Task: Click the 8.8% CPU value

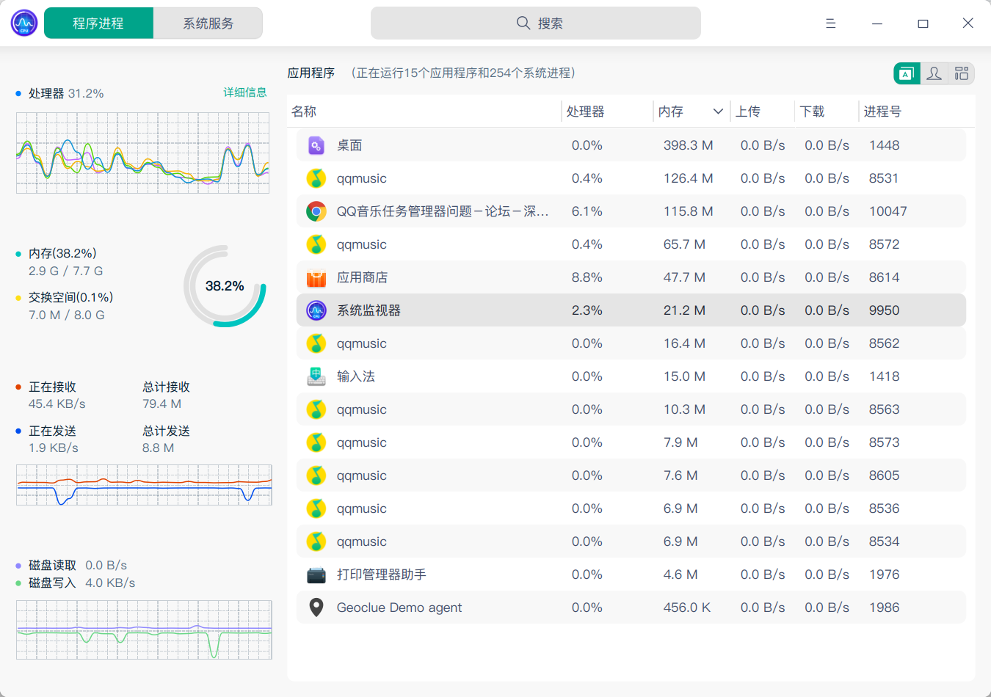Action: click(x=587, y=277)
